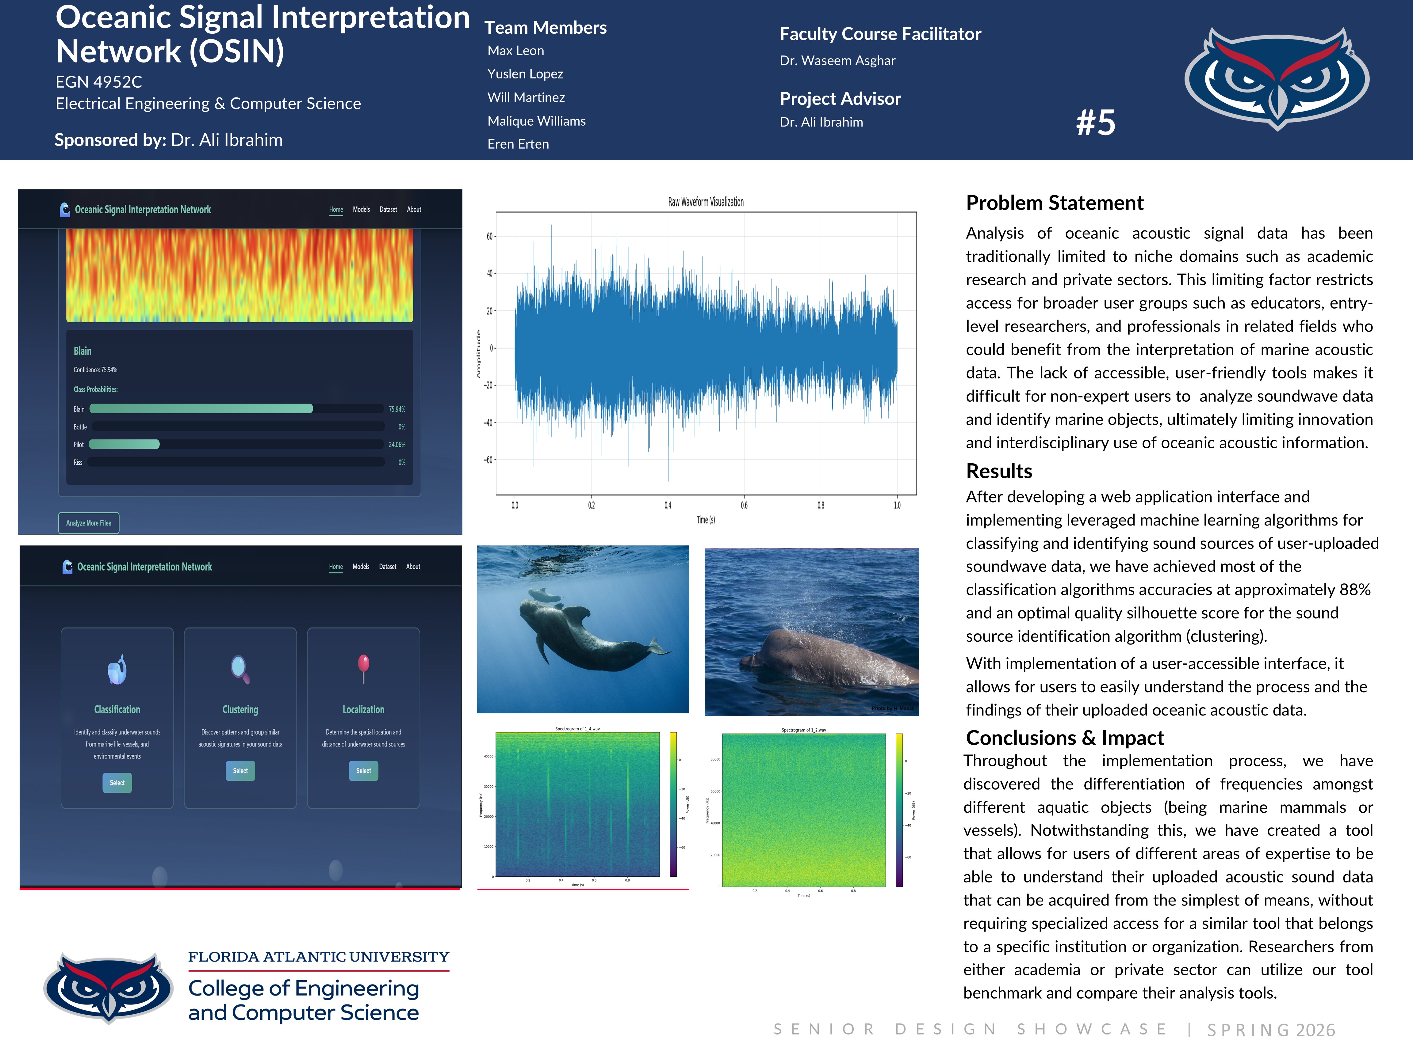
Task: Click the OSIN logo icon in lower screenshot
Action: click(x=67, y=567)
